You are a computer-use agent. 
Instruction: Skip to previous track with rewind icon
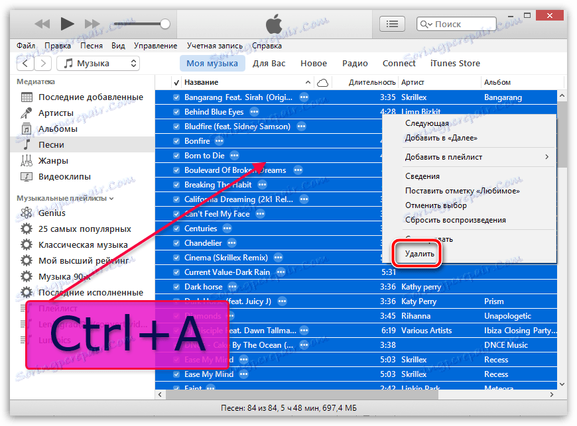42,24
